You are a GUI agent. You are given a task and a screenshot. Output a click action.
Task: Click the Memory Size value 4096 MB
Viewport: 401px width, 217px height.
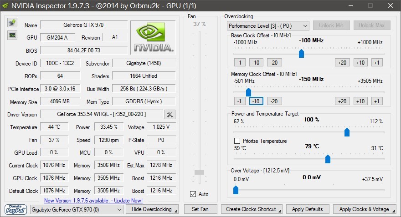(60, 101)
